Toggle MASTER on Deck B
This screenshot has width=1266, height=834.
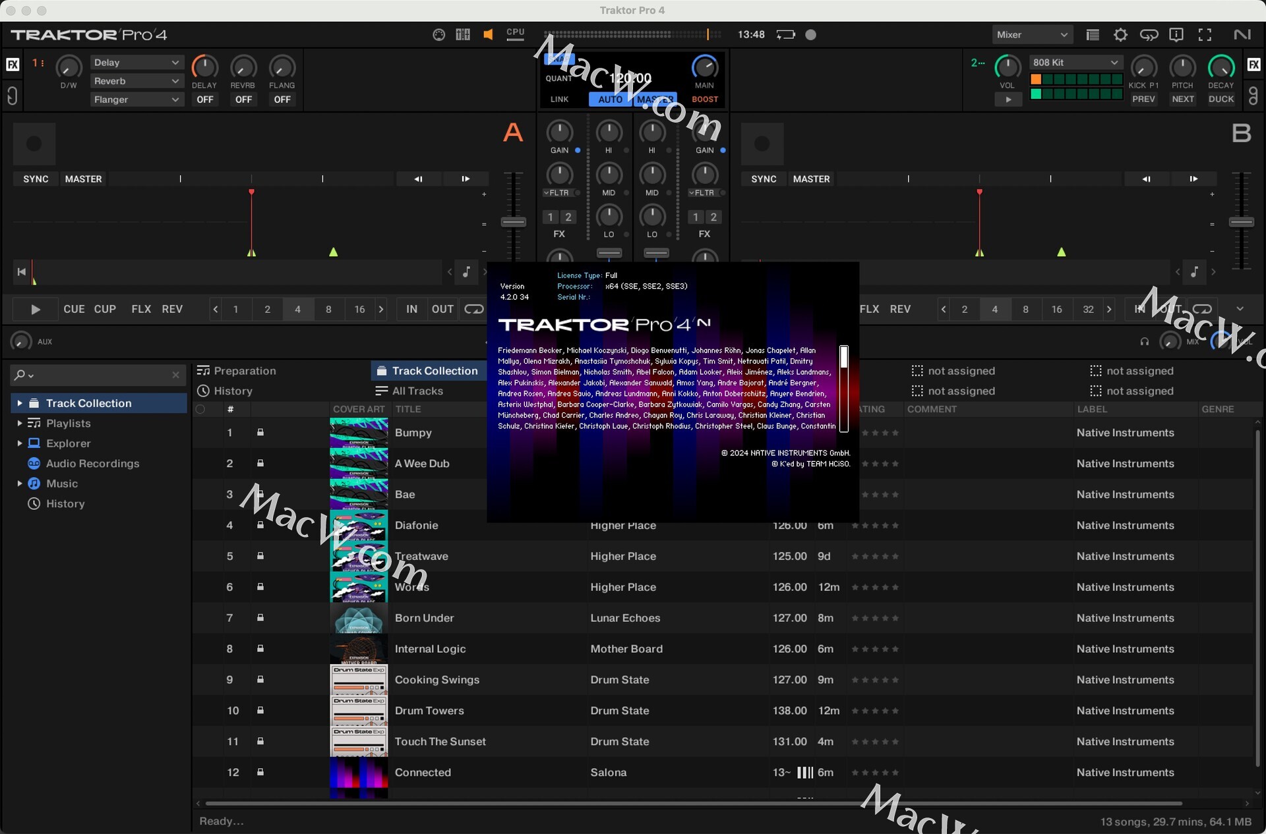point(812,179)
